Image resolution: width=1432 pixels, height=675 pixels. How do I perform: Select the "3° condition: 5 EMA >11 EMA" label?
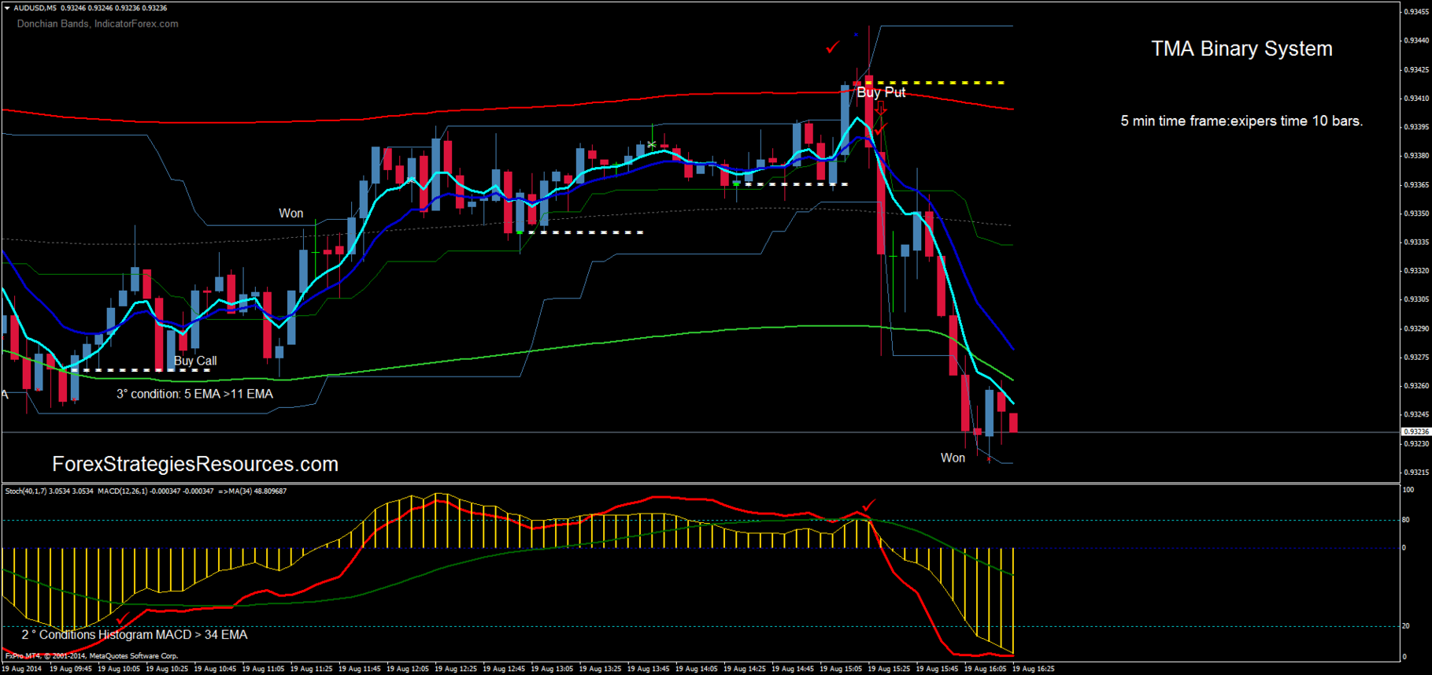[194, 394]
